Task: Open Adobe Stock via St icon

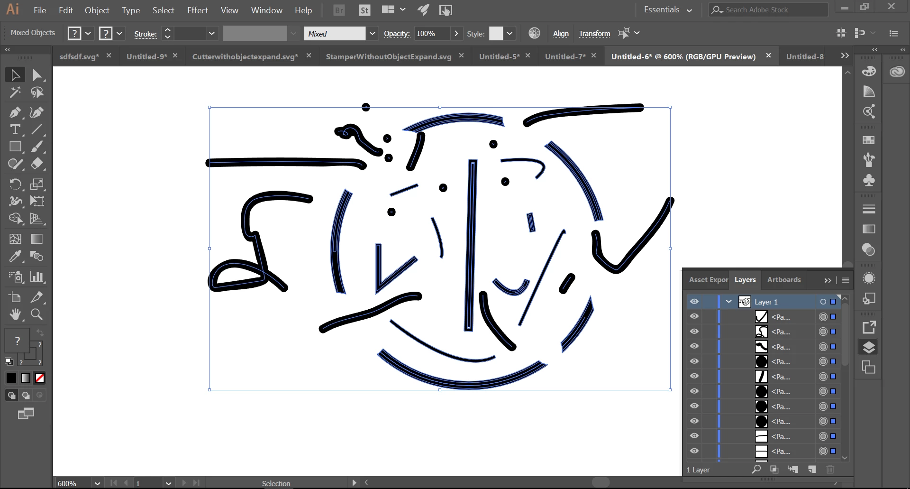Action: pyautogui.click(x=364, y=10)
